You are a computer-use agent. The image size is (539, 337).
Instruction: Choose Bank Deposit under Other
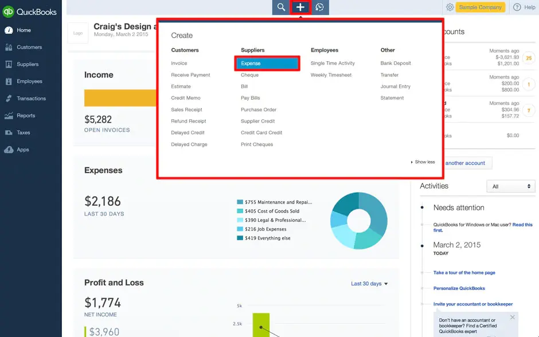click(395, 63)
